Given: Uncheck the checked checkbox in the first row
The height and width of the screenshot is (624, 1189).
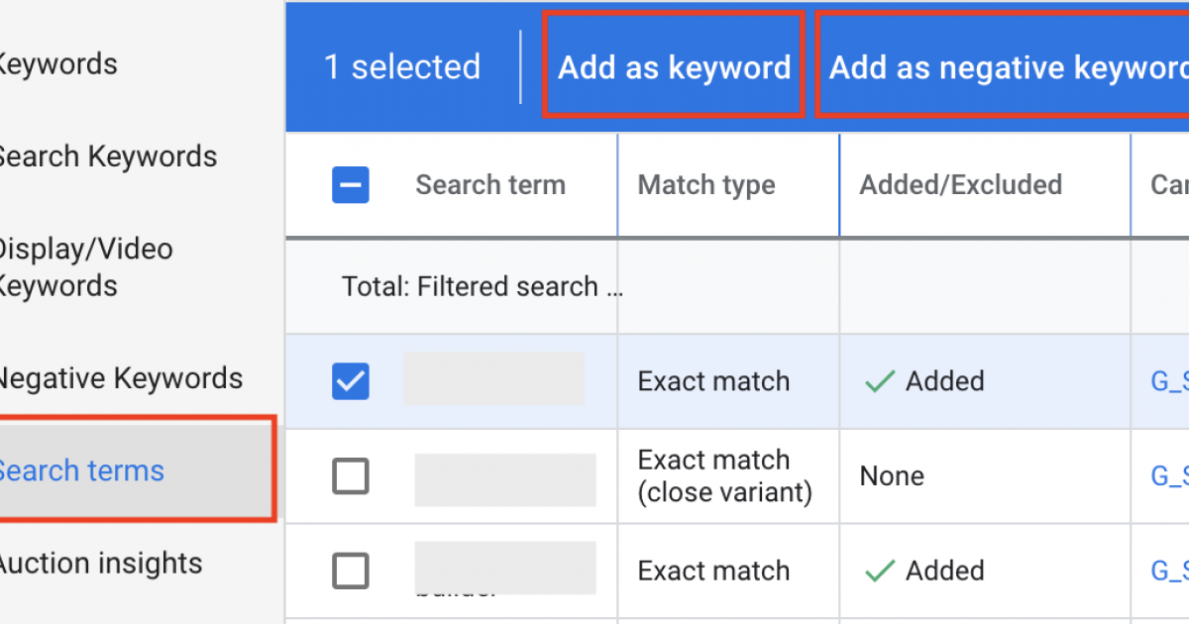Looking at the screenshot, I should [x=351, y=381].
